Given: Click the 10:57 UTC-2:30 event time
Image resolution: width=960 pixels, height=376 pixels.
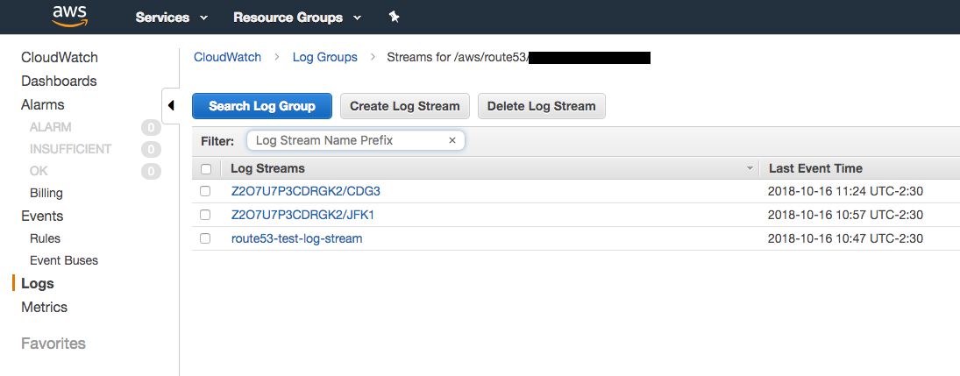Looking at the screenshot, I should coord(845,215).
